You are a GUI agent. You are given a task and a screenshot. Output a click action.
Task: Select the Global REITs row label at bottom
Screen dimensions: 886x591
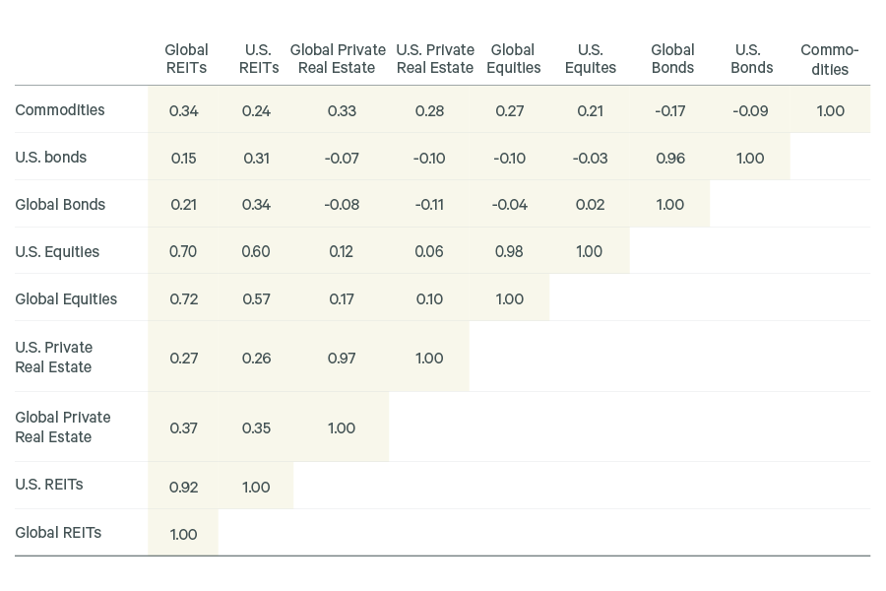tap(58, 533)
